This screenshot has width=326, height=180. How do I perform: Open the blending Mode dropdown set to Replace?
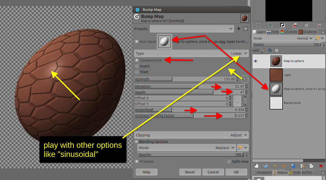(x=187, y=148)
